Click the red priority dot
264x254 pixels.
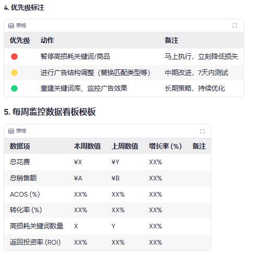pyautogui.click(x=14, y=56)
